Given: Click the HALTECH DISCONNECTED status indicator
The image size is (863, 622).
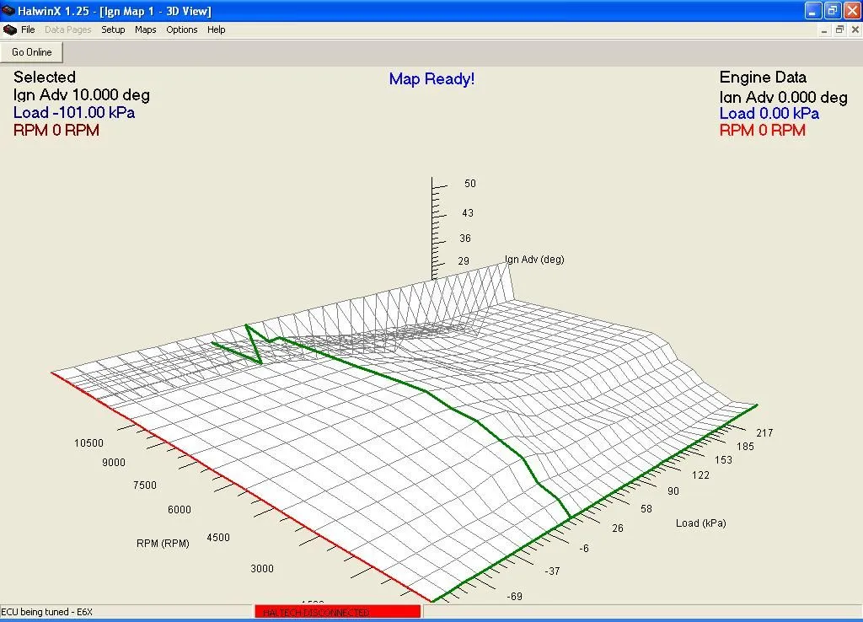Looking at the screenshot, I should pyautogui.click(x=336, y=612).
